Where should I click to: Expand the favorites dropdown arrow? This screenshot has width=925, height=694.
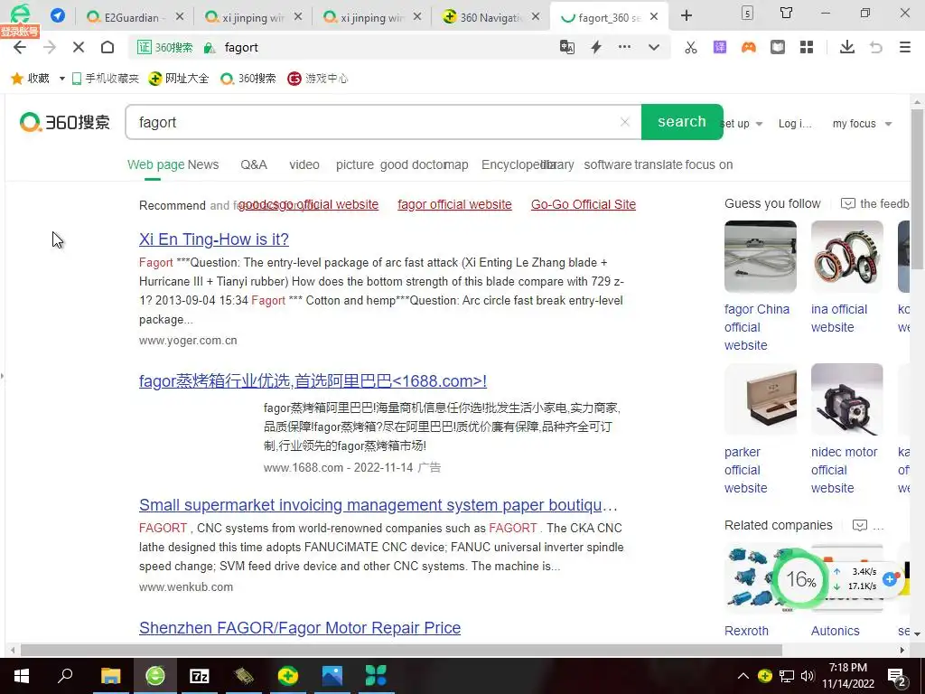click(61, 78)
